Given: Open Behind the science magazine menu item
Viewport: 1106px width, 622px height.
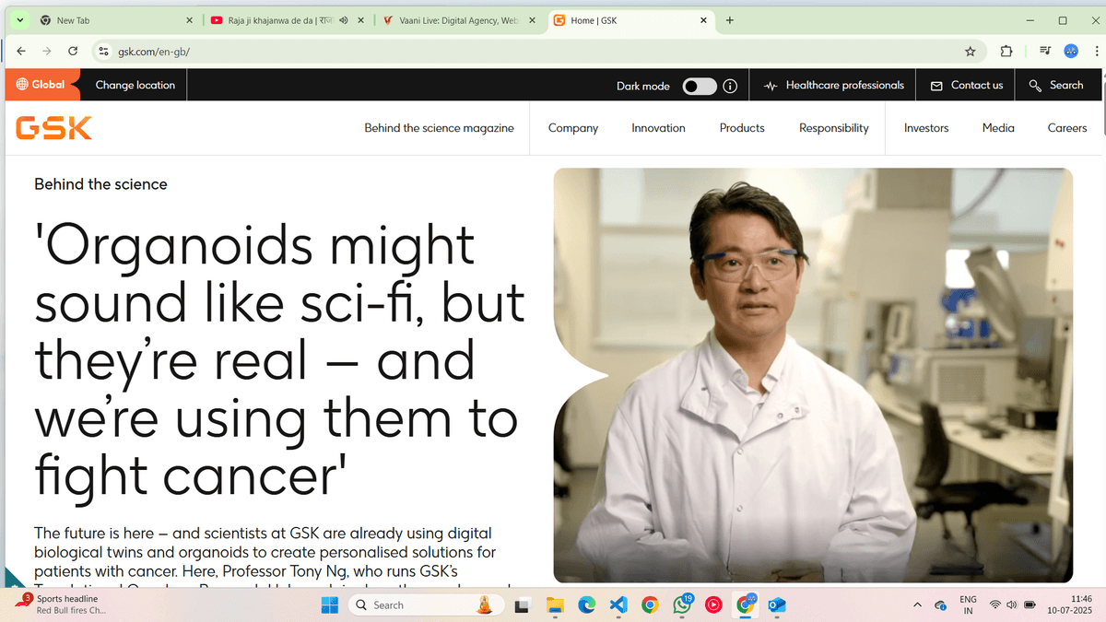Looking at the screenshot, I should click(439, 128).
